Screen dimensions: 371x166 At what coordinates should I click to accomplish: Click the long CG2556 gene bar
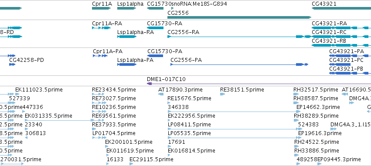pyautogui.click(x=239, y=17)
